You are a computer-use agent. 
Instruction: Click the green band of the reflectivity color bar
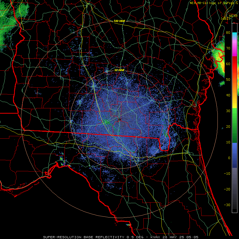click(x=234, y=125)
